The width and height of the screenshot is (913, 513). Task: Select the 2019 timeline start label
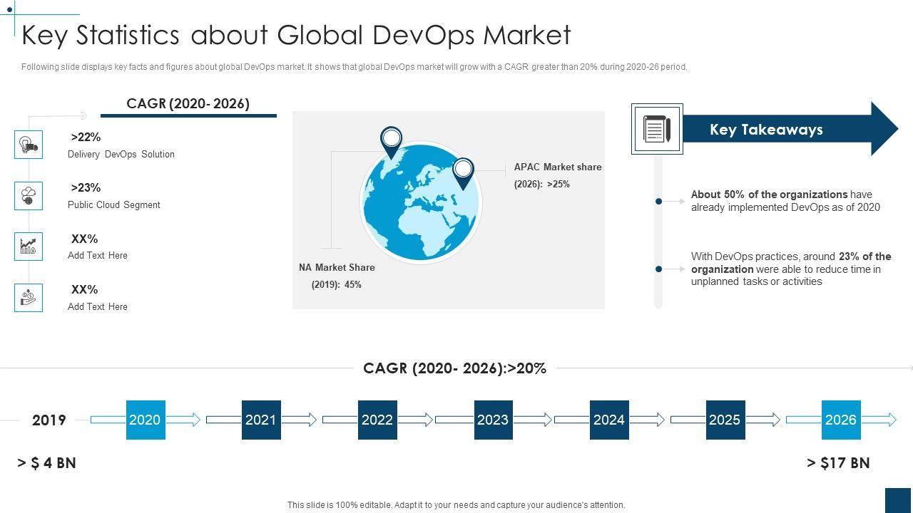[x=49, y=420]
